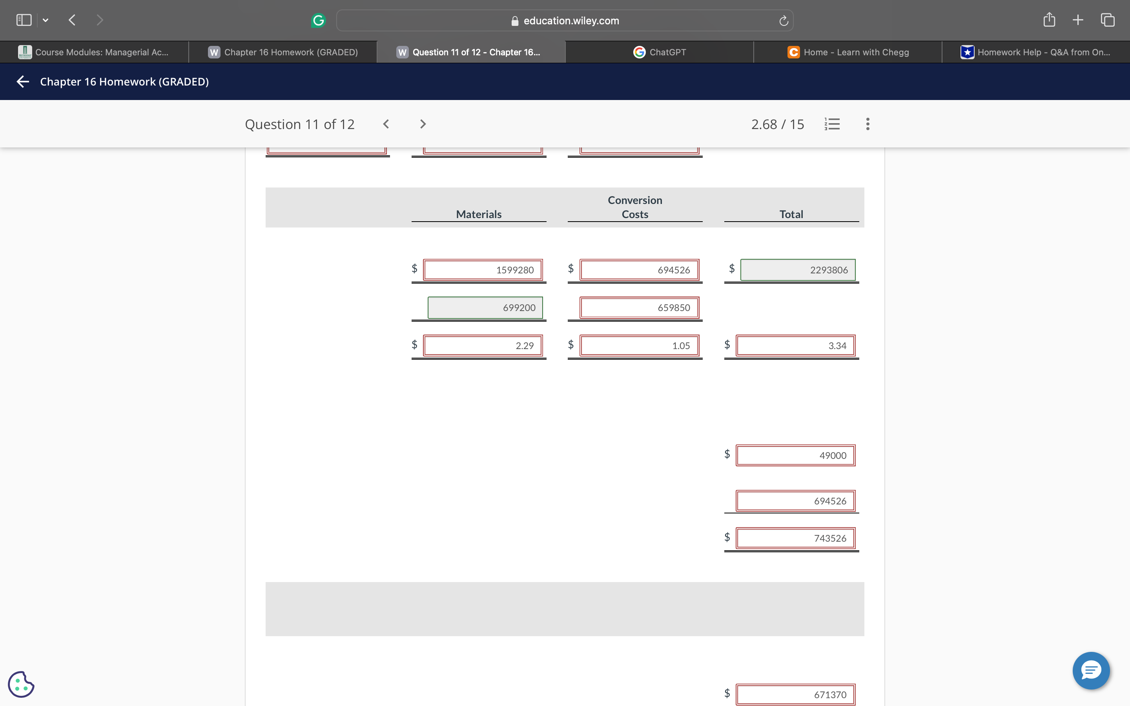1130x706 pixels.
Task: Open the chat support bubble
Action: click(x=1091, y=671)
